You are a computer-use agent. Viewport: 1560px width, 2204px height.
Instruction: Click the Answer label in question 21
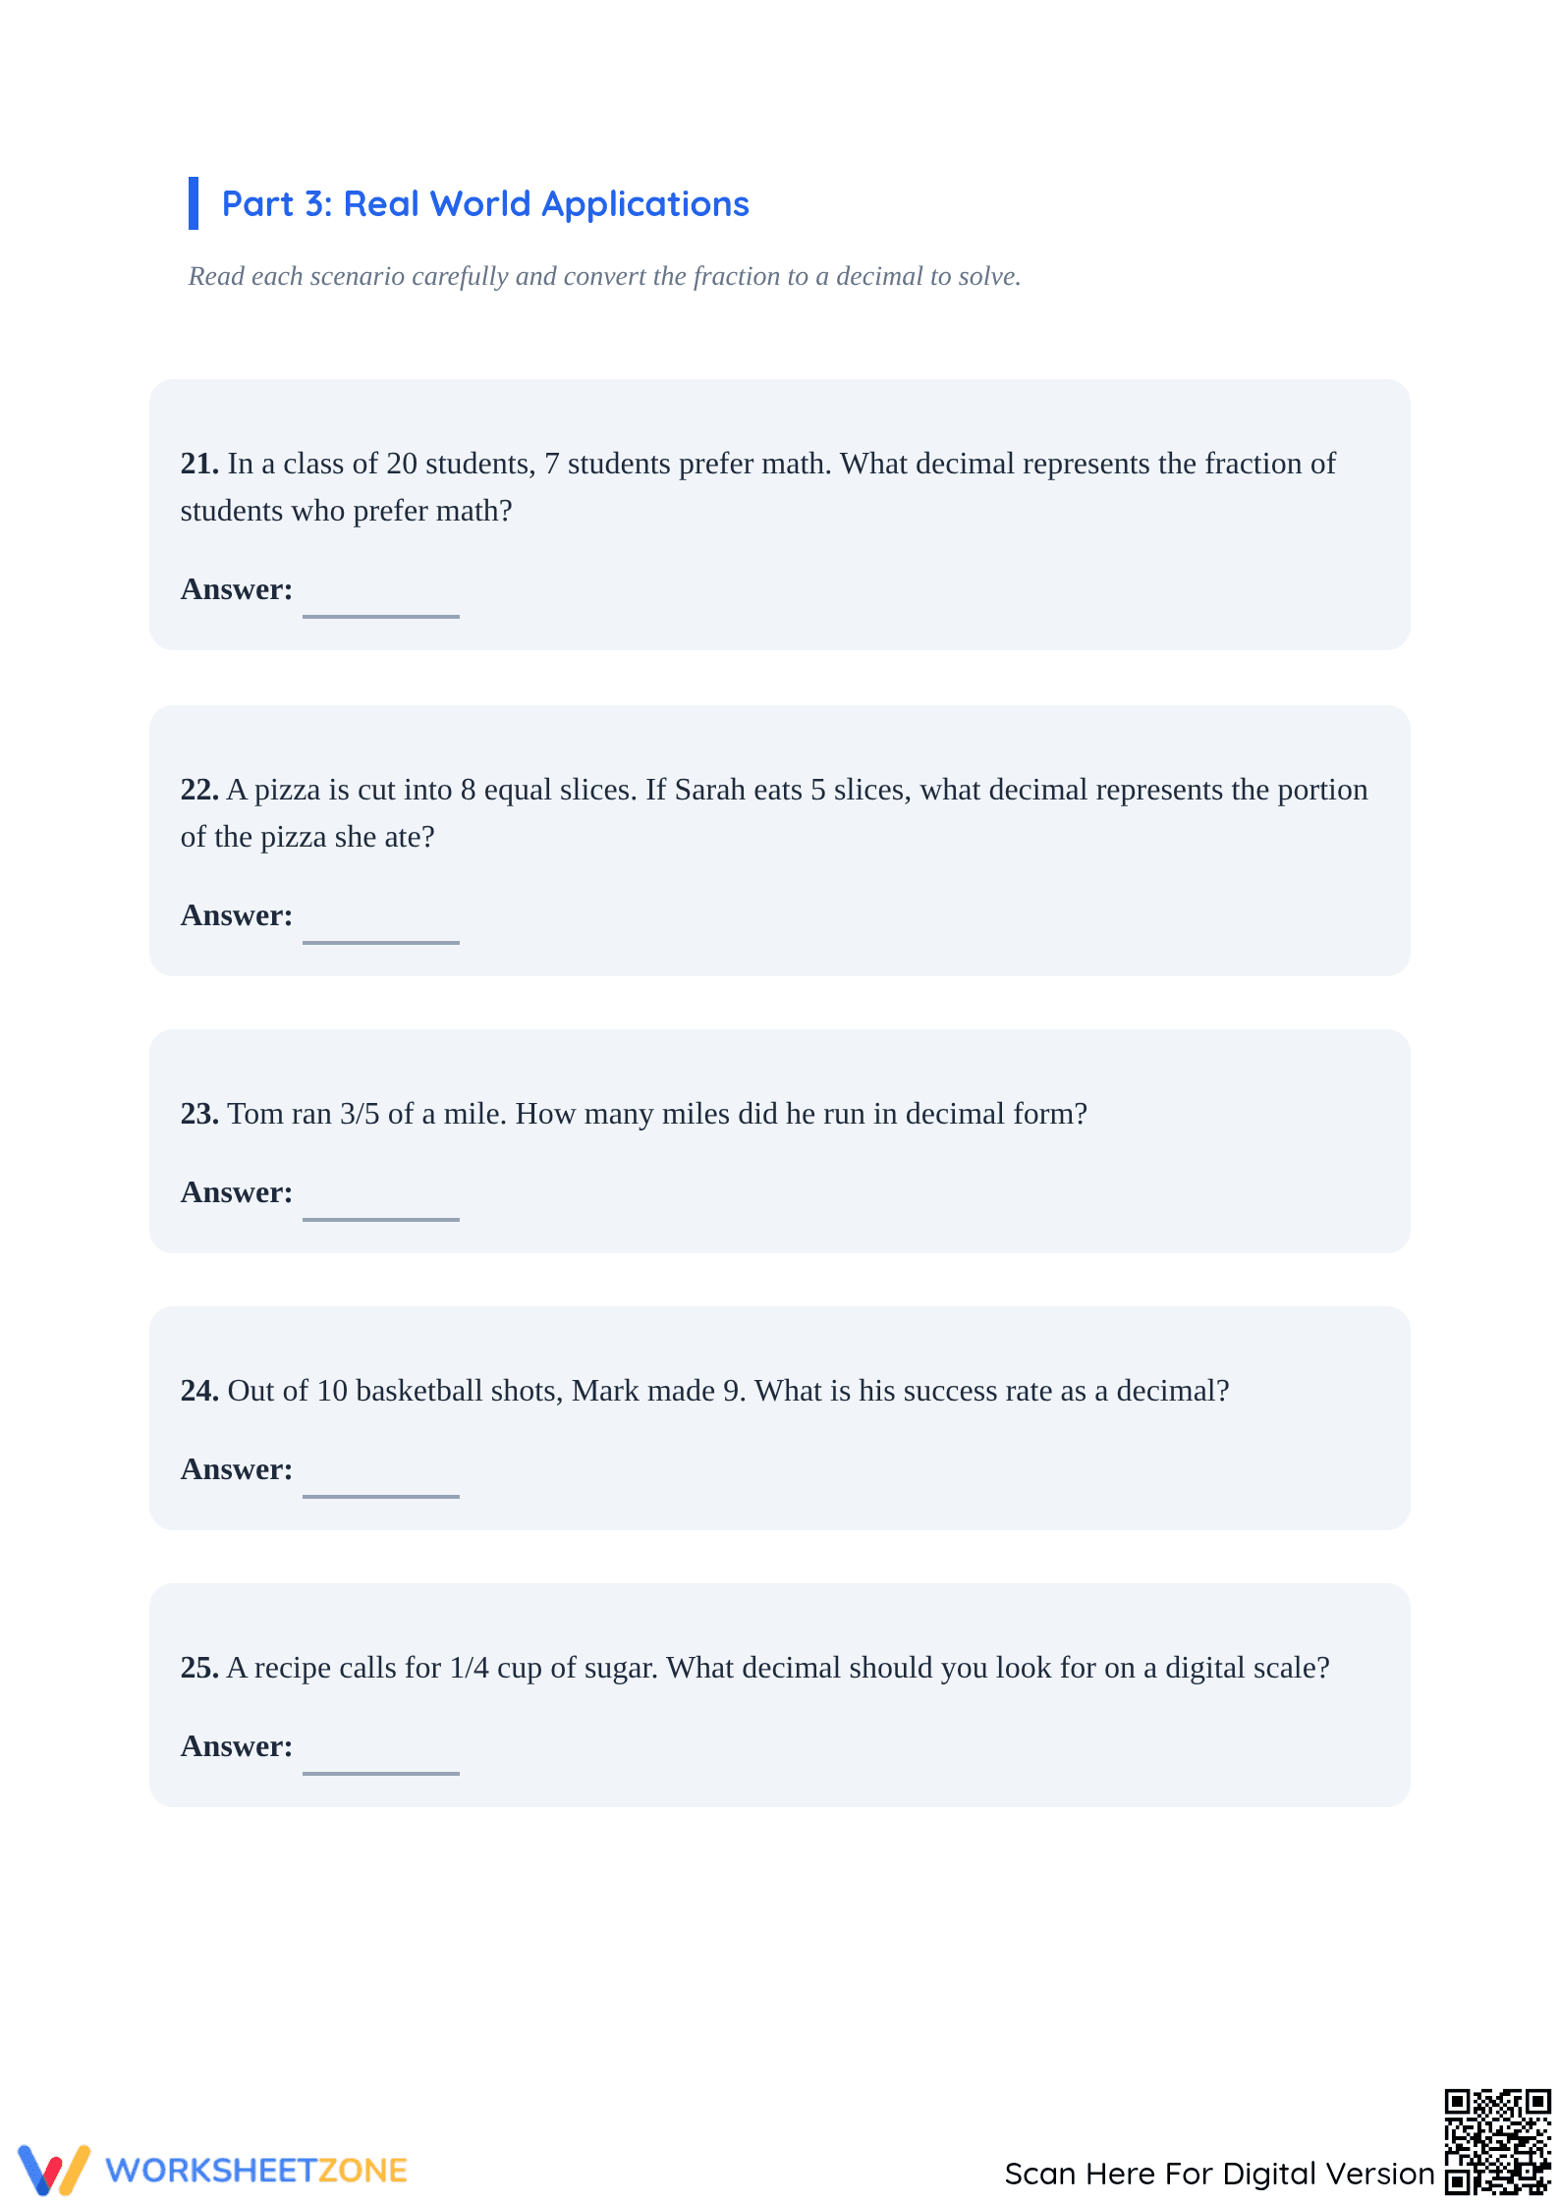tap(237, 589)
